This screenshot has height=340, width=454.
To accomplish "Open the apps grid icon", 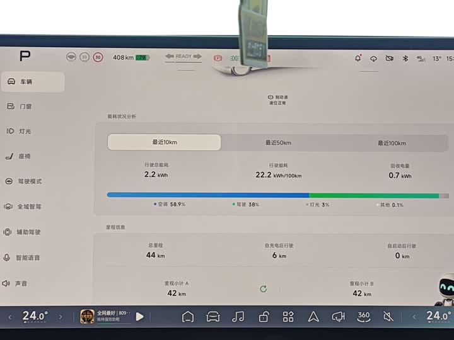I will click(x=288, y=317).
